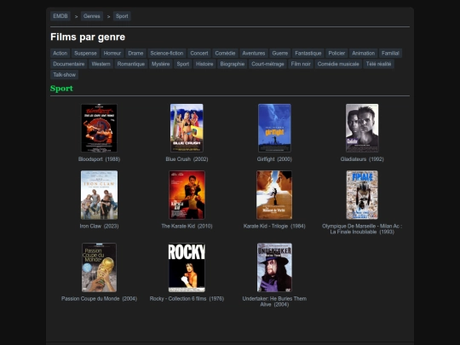Click the Gladiateurs (1992) title
The height and width of the screenshot is (345, 460).
[362, 159]
